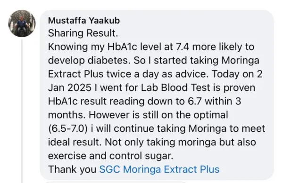Click the "Jan 2025" date text

[70, 88]
